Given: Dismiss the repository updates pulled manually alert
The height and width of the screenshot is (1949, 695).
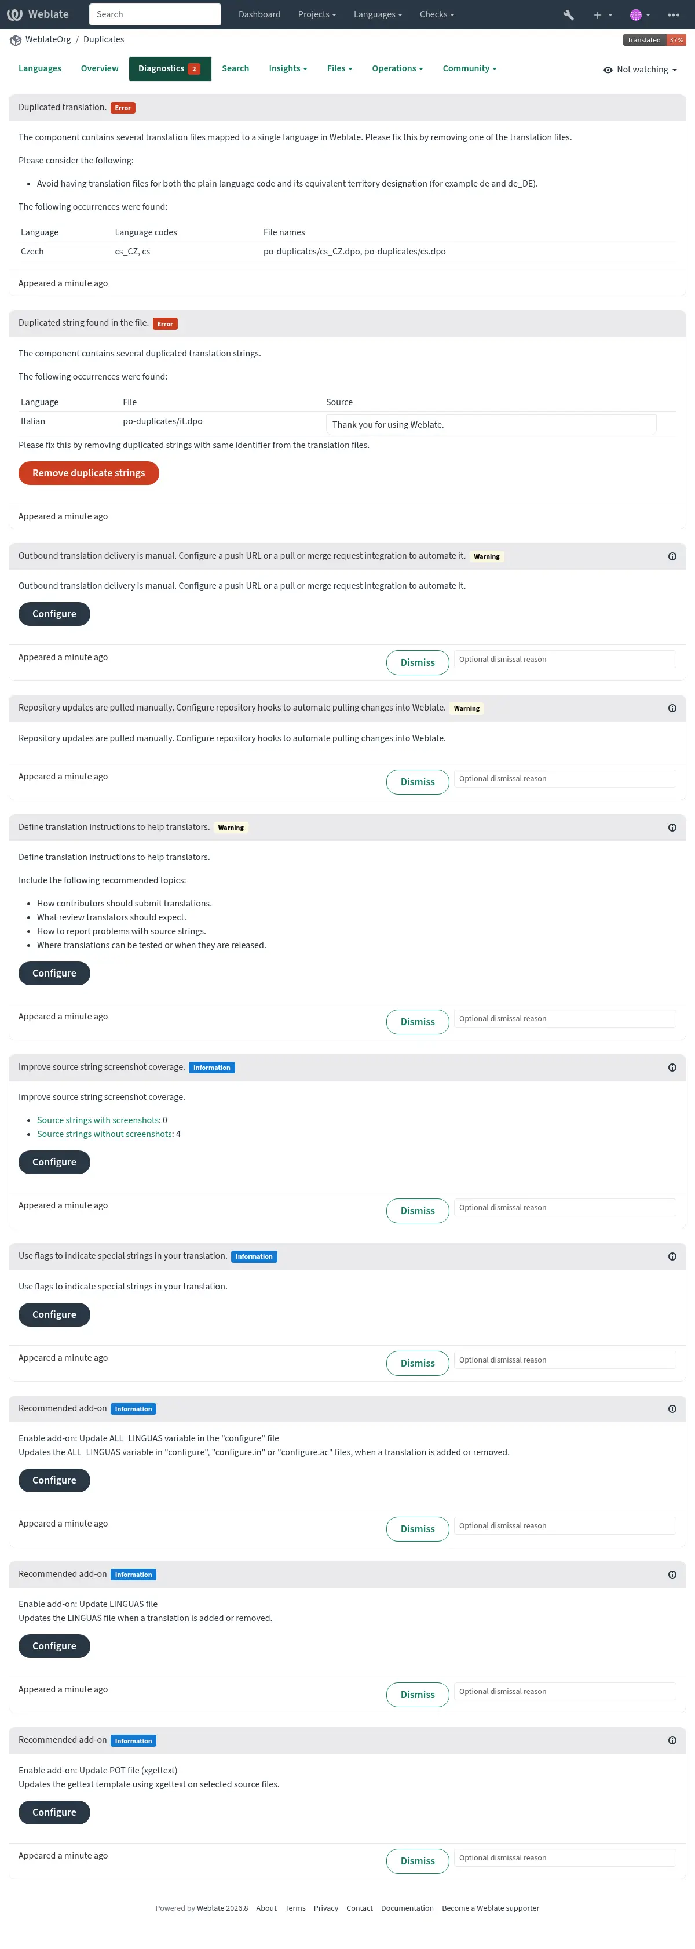Looking at the screenshot, I should click(x=418, y=782).
